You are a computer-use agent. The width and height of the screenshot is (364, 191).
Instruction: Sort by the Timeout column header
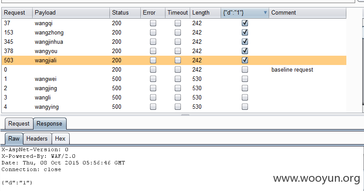178,12
